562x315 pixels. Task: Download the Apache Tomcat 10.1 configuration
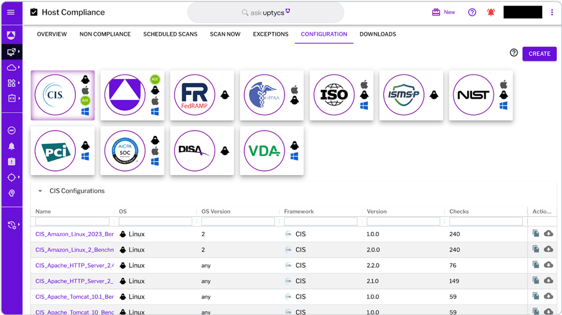[x=549, y=296]
